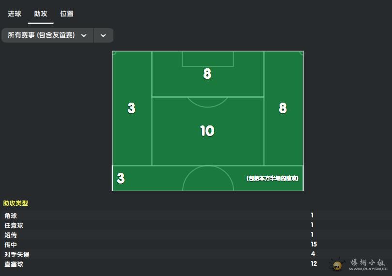The width and height of the screenshot is (392, 276).
Task: Select the left flank zone showing 3
Action: (x=131, y=108)
